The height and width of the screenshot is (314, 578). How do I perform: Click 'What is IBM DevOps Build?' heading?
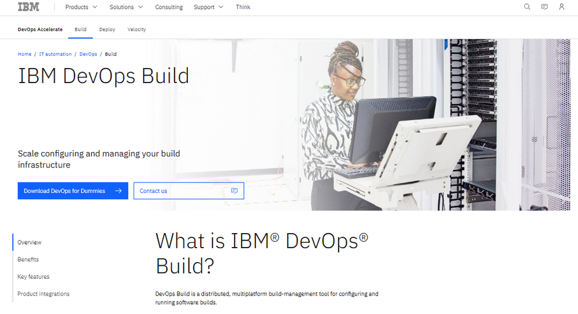262,253
